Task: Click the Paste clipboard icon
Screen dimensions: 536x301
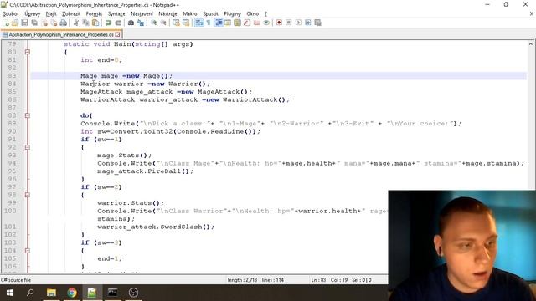Action: click(95, 23)
